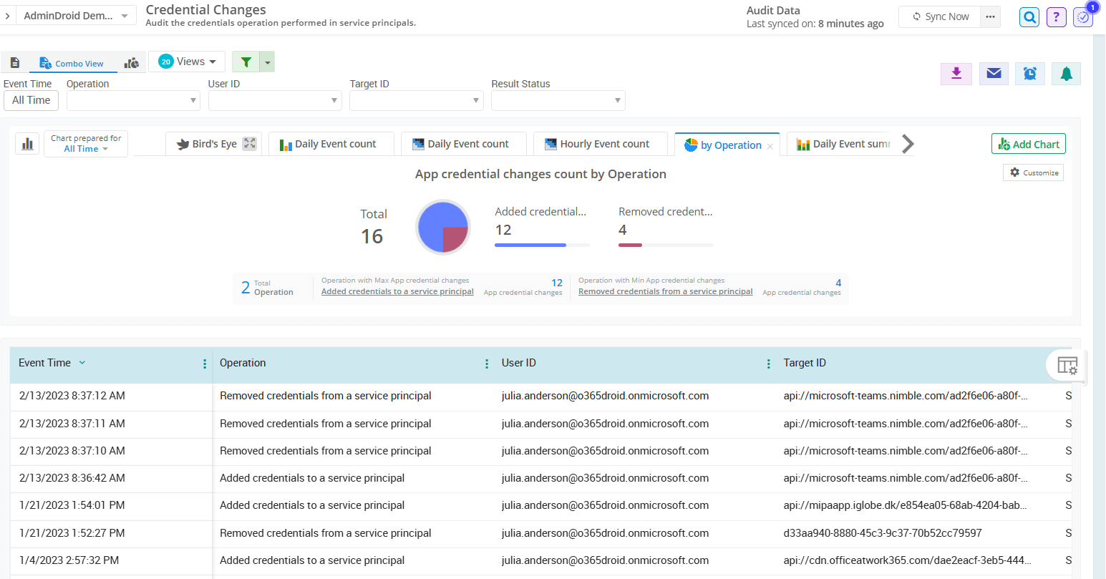Open the column settings icon on the grid
Viewport: 1106px width, 579px height.
(x=1067, y=365)
